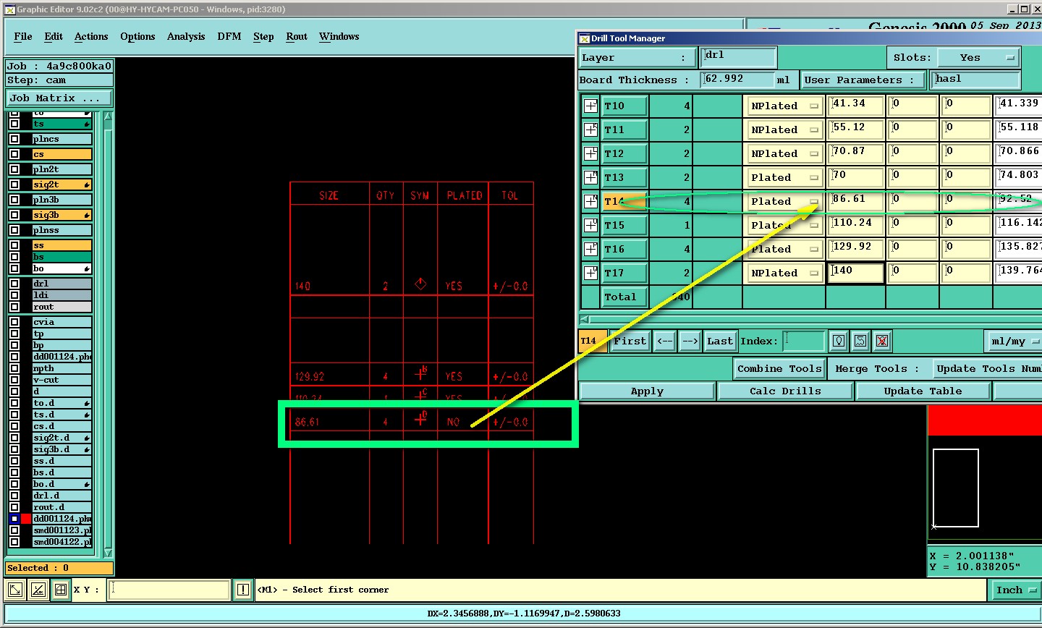
Task: Open the T11 NPlated type dropdown
Action: 784,130
